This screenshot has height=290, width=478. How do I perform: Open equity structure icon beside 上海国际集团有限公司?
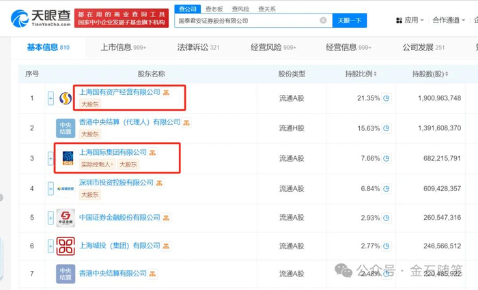click(x=152, y=153)
